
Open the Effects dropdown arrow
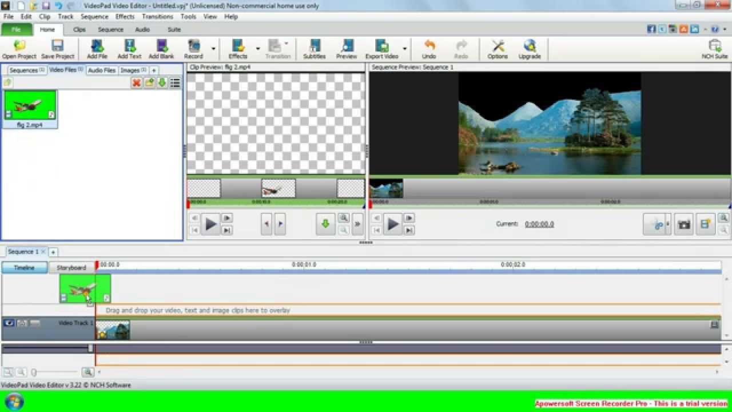point(258,49)
